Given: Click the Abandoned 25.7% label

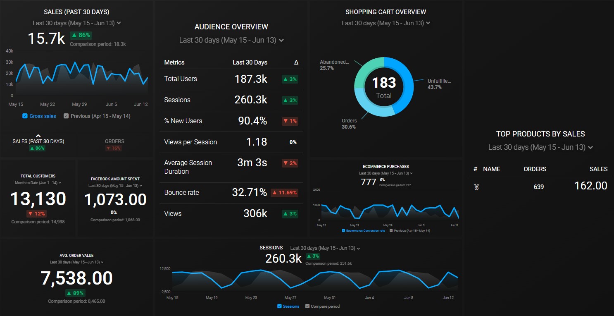Looking at the screenshot, I should [x=335, y=65].
